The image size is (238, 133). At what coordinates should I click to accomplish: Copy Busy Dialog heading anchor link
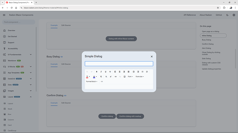62,57
